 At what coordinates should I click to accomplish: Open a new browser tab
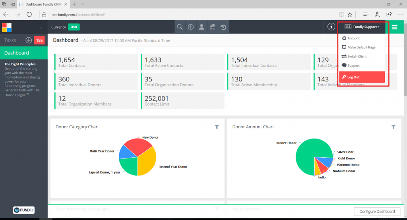click(74, 4)
